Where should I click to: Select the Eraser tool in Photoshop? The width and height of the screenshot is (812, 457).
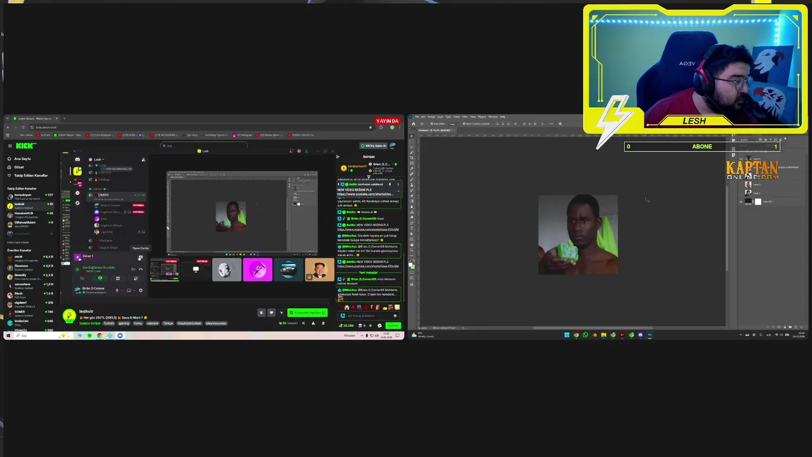[412, 195]
